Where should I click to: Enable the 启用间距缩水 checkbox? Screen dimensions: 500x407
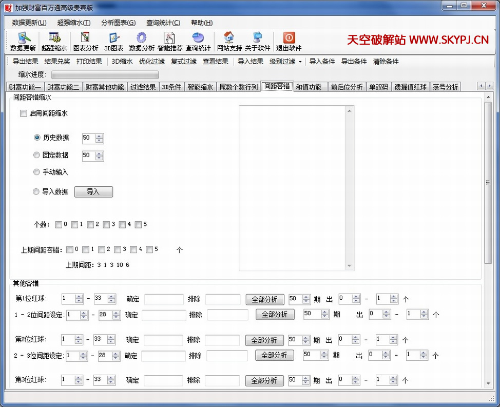coord(24,113)
